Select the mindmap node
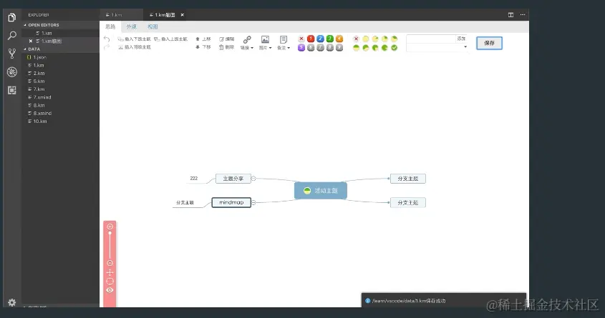This screenshot has height=318, width=605. 231,202
